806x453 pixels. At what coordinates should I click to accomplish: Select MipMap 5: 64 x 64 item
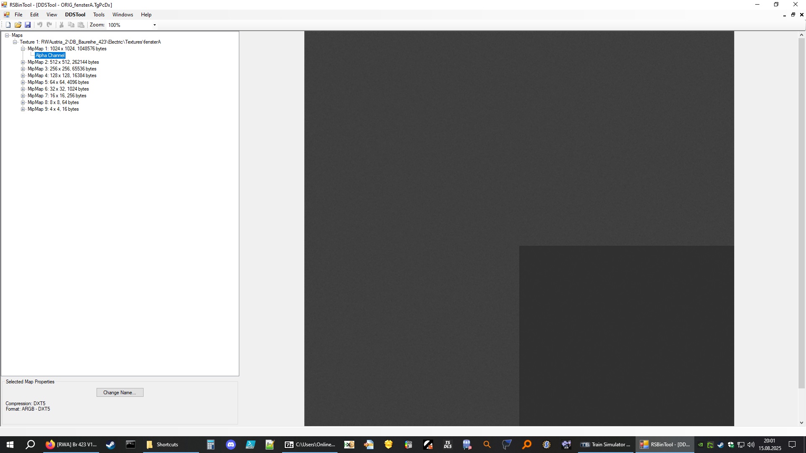pos(58,82)
